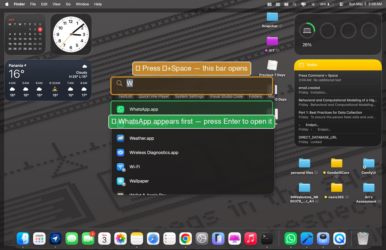
Task: Click inside the Spotlight search field
Action: pos(192,83)
